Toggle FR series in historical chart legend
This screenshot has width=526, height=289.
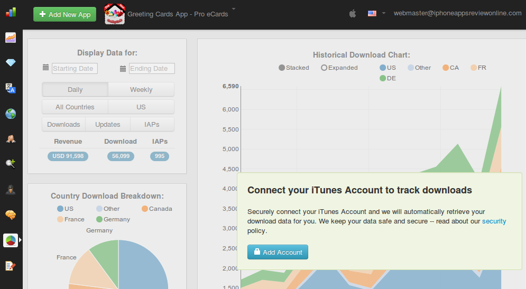point(478,68)
